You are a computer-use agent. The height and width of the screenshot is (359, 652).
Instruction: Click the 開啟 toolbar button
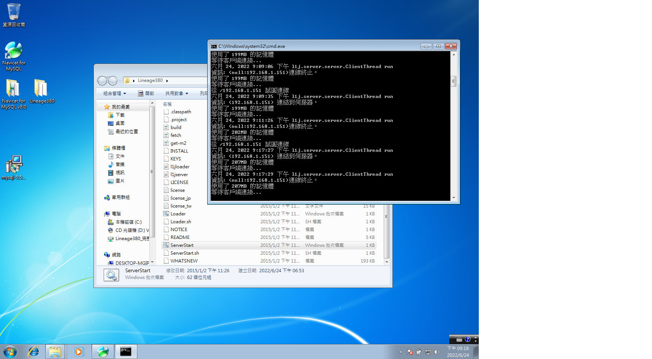(x=146, y=93)
